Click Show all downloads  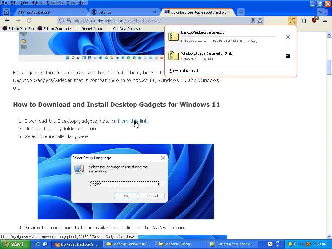point(184,71)
